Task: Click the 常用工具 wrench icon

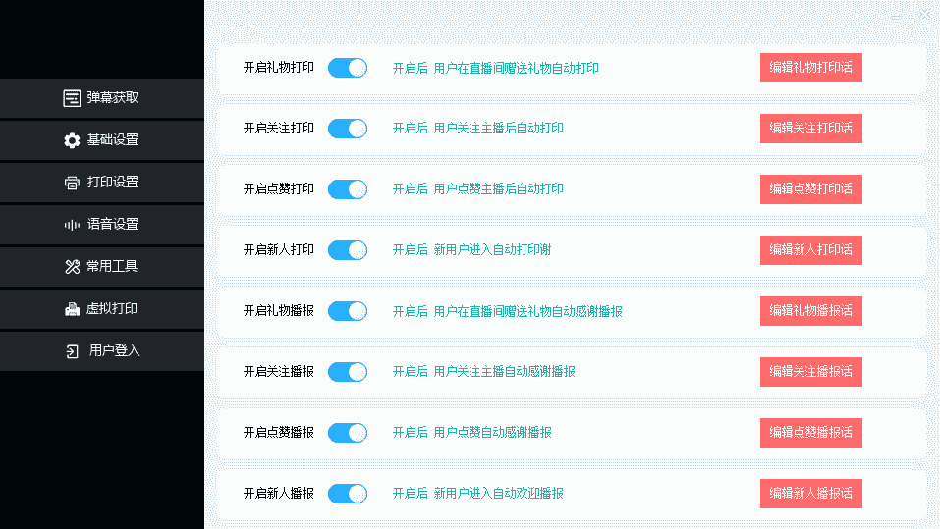Action: coord(72,267)
